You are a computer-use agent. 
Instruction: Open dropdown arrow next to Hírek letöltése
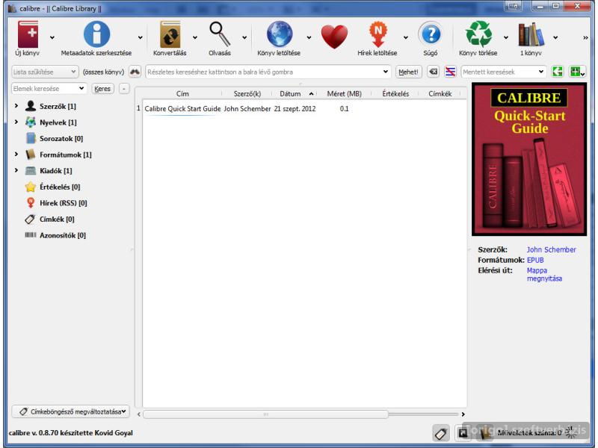(x=406, y=37)
